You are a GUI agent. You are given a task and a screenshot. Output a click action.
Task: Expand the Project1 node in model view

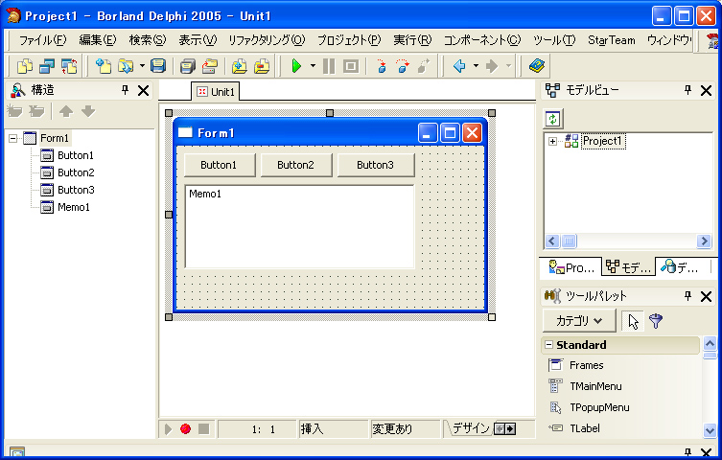pyautogui.click(x=552, y=141)
